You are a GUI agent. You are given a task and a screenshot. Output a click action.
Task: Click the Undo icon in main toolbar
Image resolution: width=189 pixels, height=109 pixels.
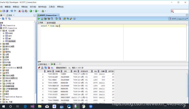point(11,11)
